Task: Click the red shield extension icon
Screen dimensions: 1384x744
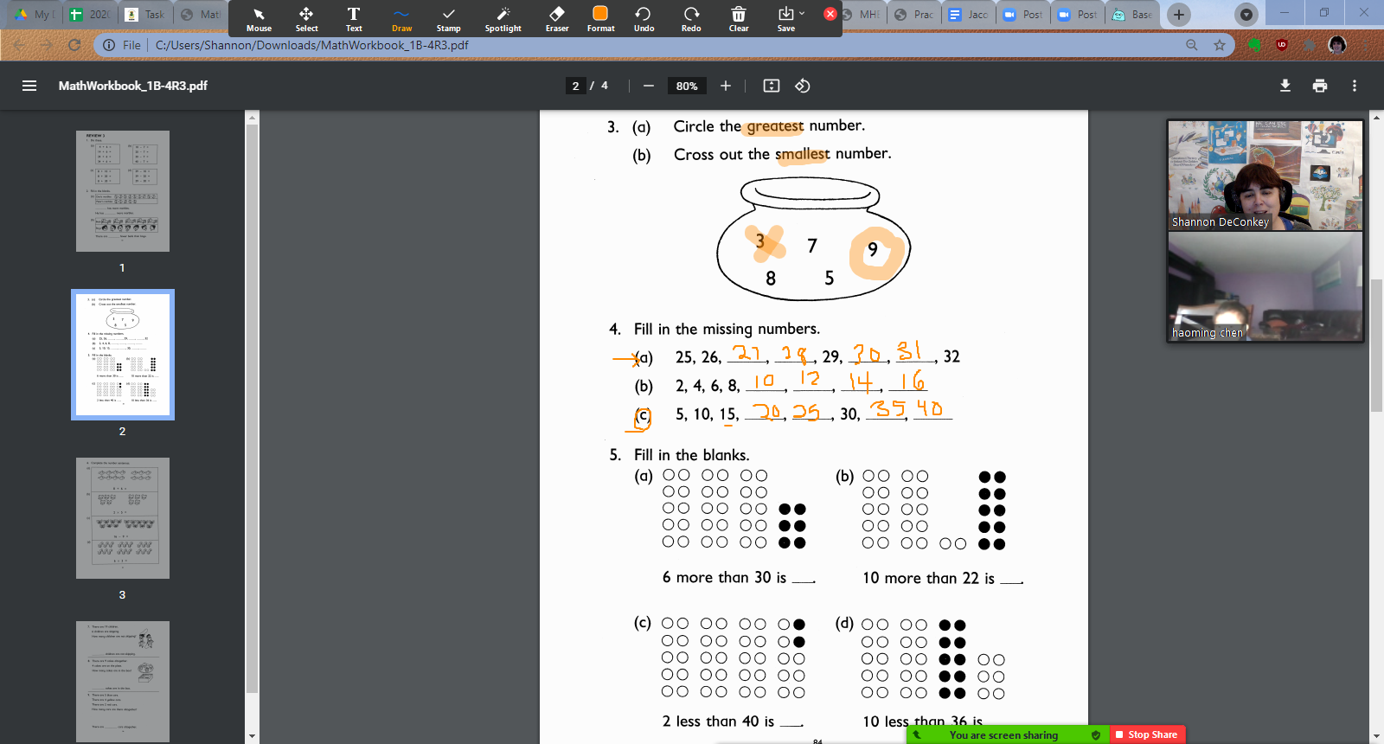Action: coord(1282,45)
